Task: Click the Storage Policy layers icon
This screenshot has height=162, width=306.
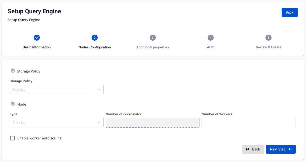Action: click(13, 71)
